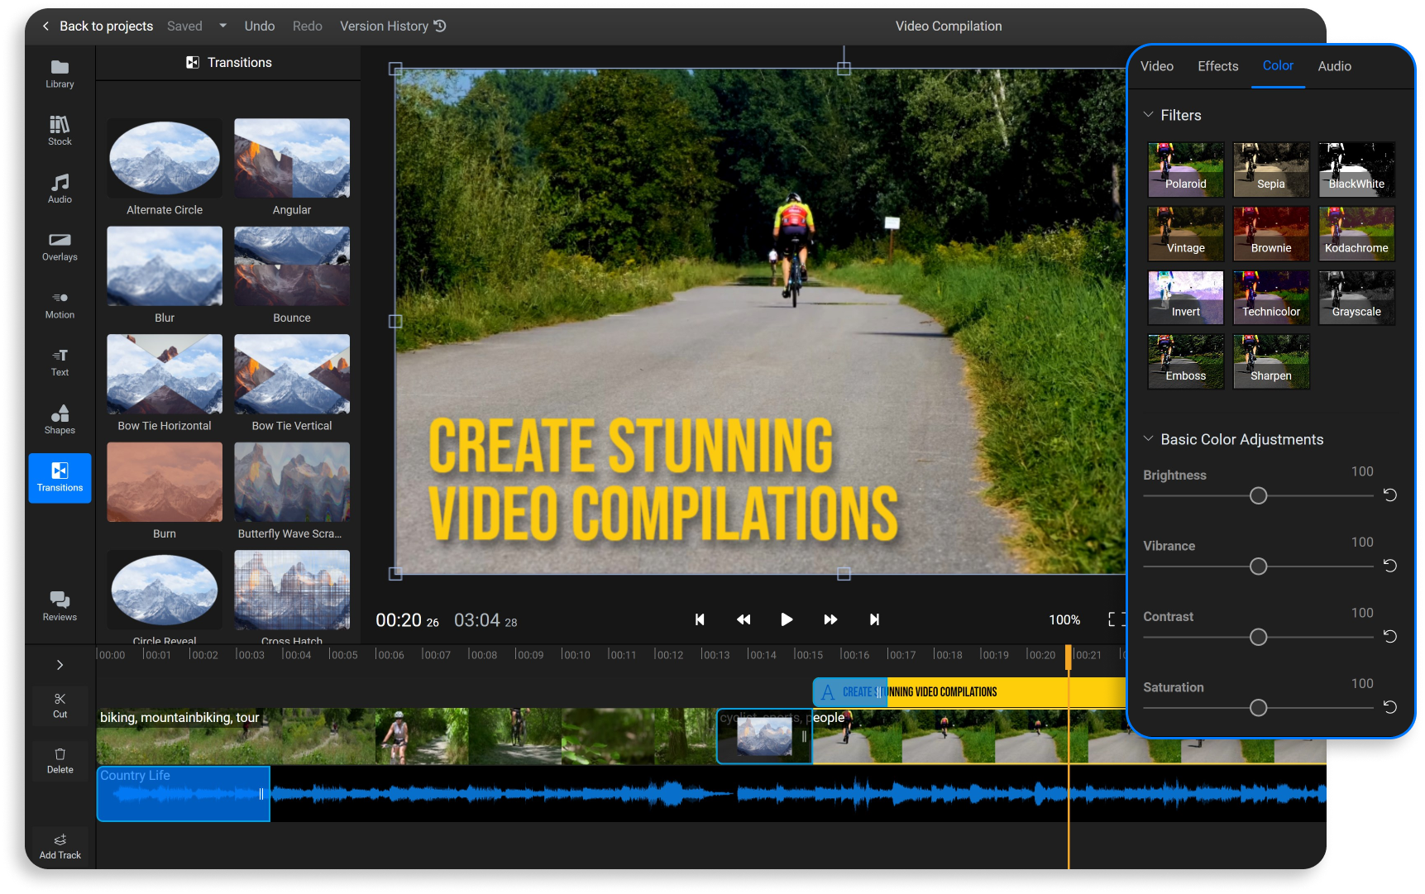Apply the Sepia filter thumbnail

(1270, 170)
